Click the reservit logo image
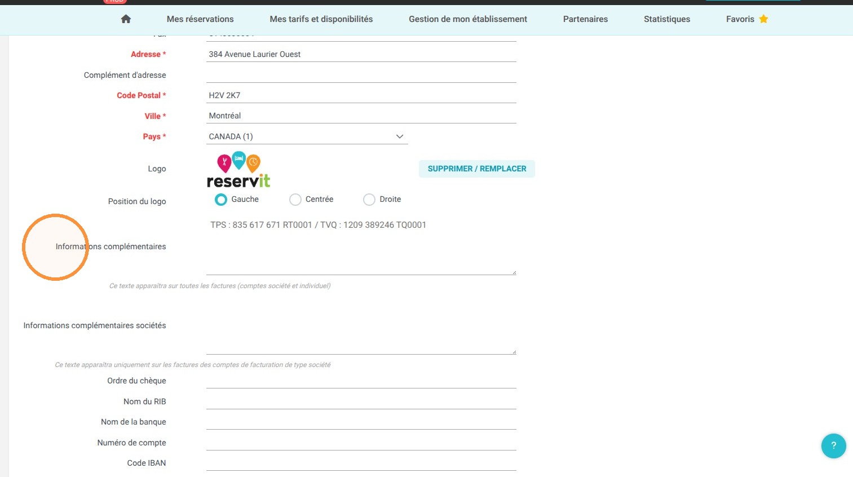 [x=238, y=170]
